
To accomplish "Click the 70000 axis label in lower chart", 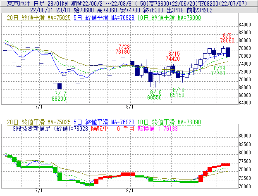I will [x=245, y=187].
